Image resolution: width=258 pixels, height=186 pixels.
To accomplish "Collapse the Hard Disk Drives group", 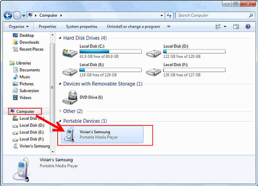I will (60, 38).
